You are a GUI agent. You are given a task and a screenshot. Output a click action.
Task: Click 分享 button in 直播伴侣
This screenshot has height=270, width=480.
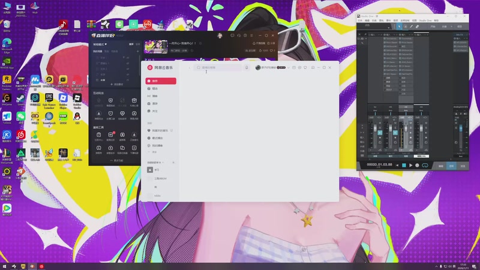coord(271,43)
